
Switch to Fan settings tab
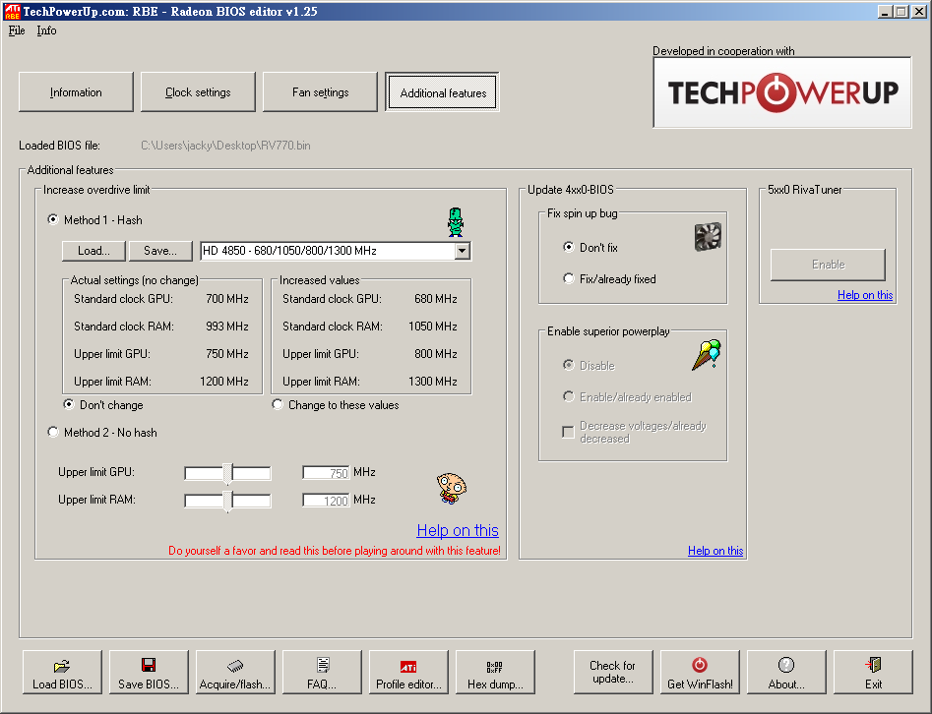coord(321,92)
